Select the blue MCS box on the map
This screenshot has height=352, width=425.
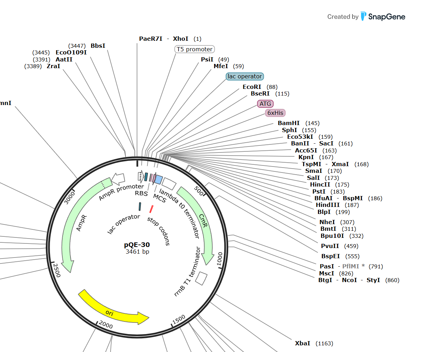[159, 180]
